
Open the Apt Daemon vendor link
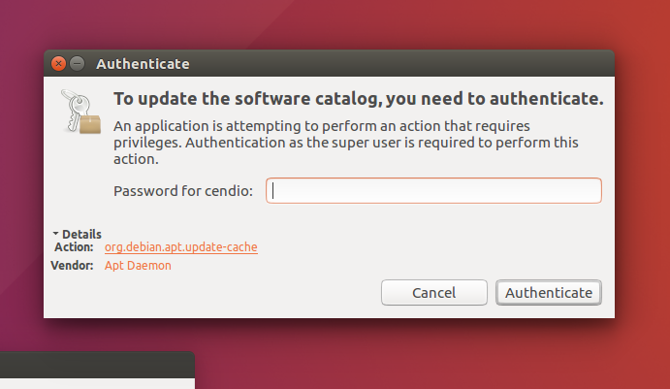(138, 266)
